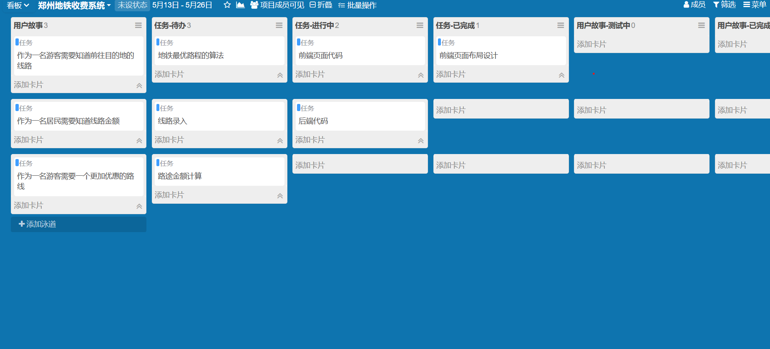Click the 任务-进行中 column title
770x349 pixels.
[314, 25]
